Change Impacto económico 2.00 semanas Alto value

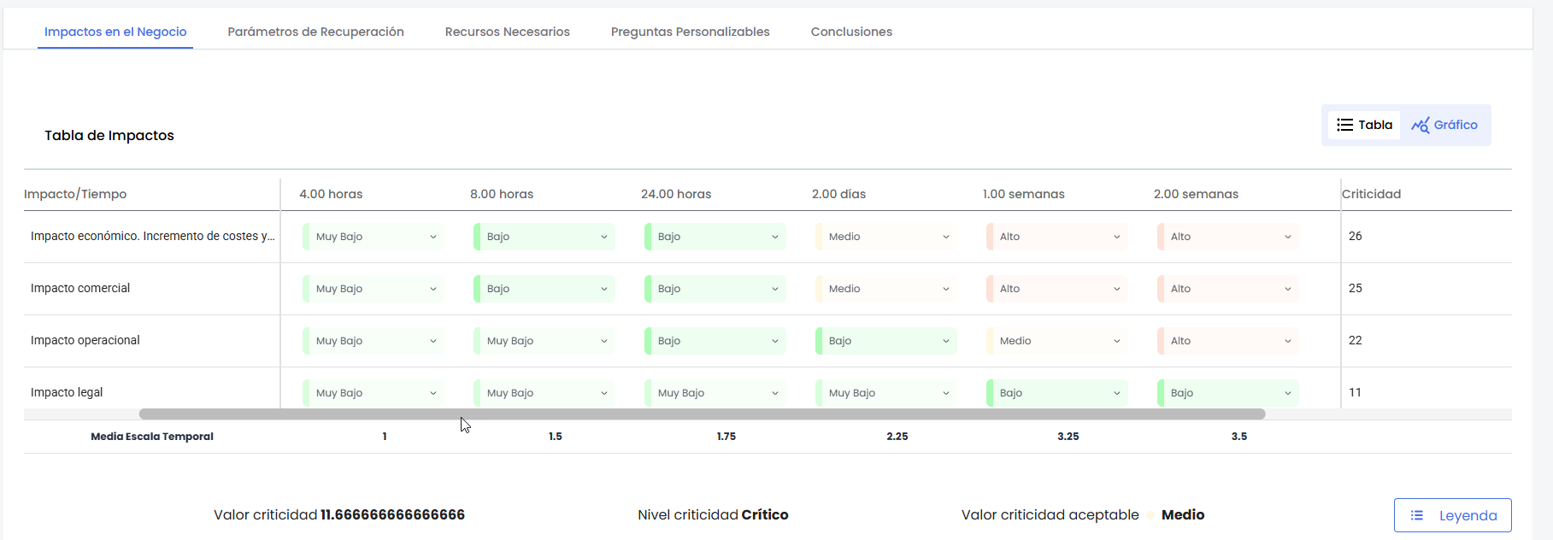tap(1228, 237)
